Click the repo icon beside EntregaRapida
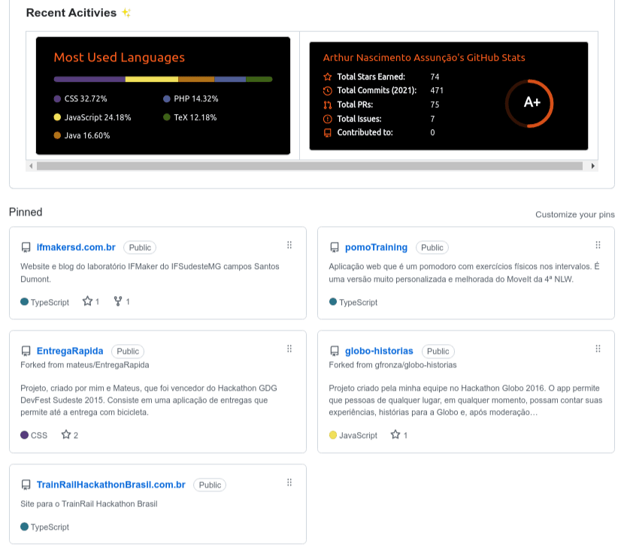 pos(26,351)
